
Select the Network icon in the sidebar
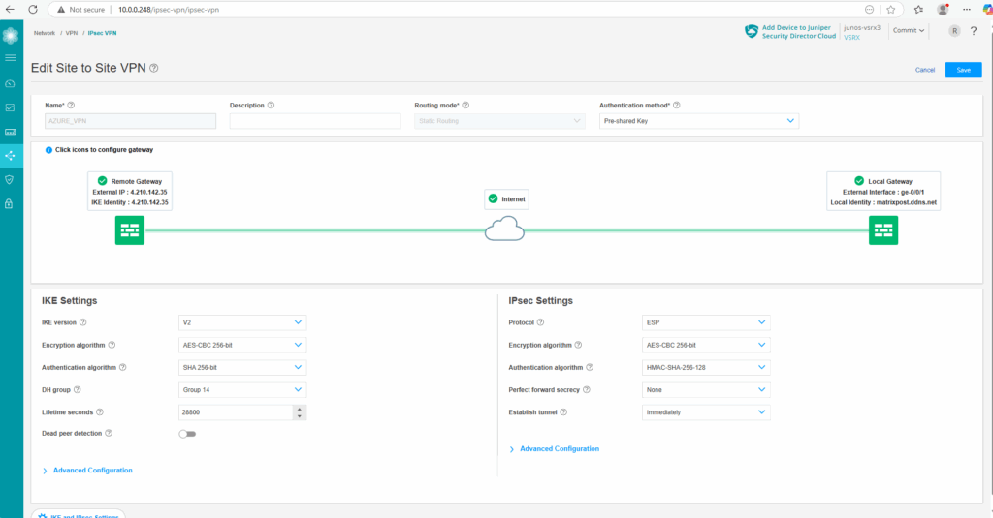click(10, 156)
